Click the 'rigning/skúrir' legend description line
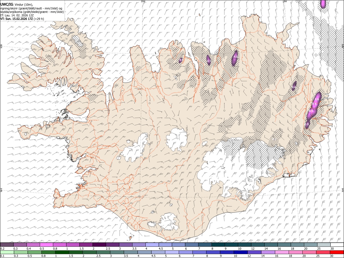Image resolution: width=344 pixels, height=258 pixels. click(x=31, y=8)
